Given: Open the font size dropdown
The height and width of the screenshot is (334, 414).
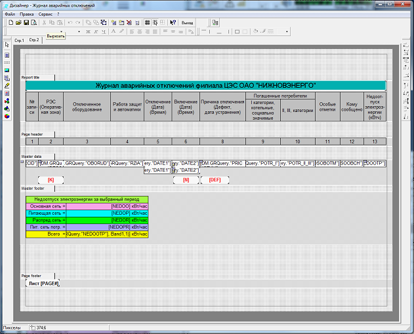Looking at the screenshot, I should pyautogui.click(x=79, y=31).
